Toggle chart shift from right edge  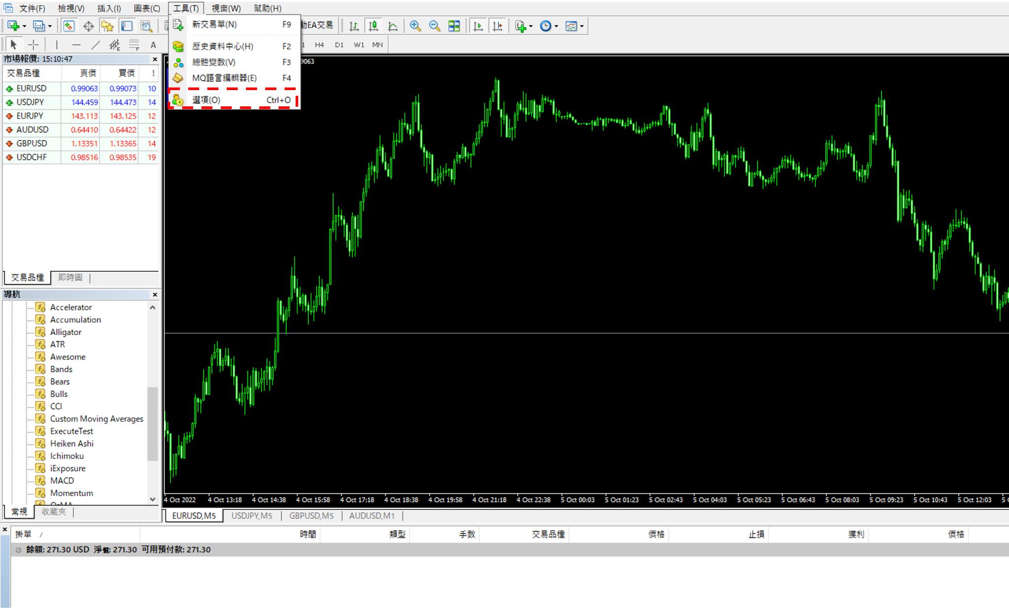pyautogui.click(x=498, y=26)
